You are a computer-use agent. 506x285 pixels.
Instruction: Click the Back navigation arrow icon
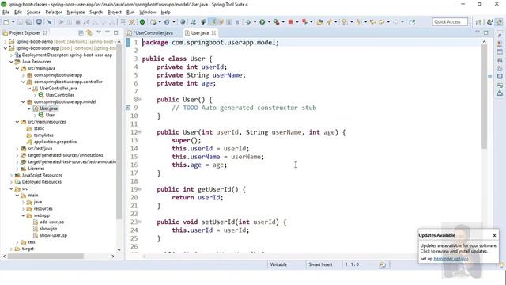(x=381, y=22)
